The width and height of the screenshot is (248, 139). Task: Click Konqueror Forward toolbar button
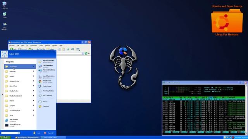click(22, 49)
